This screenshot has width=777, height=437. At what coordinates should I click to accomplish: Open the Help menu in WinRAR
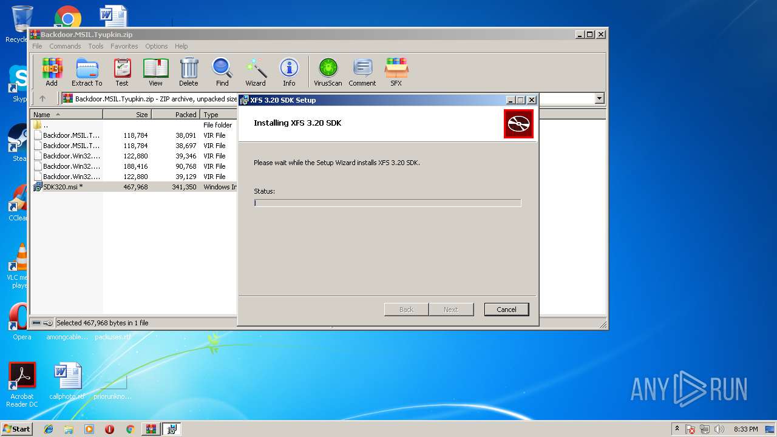(x=181, y=46)
